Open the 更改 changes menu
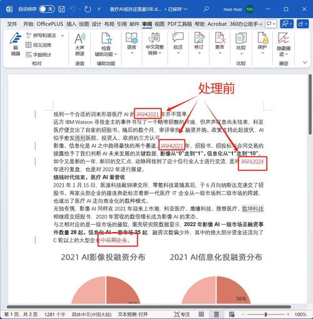This screenshot has height=319, width=313. [220, 44]
